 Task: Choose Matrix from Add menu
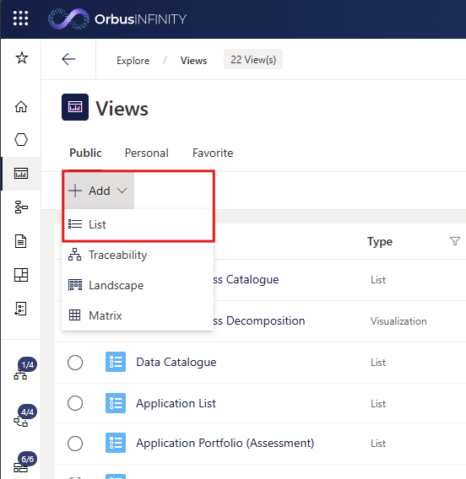[x=138, y=315]
